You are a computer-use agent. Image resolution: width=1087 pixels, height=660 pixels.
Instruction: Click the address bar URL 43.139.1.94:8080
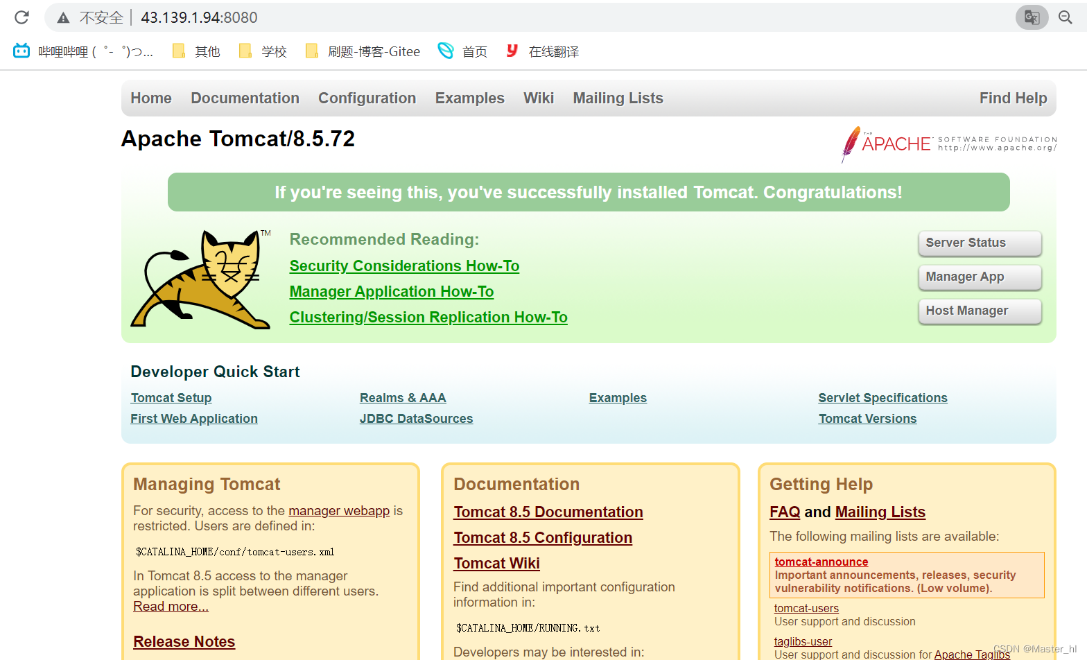pyautogui.click(x=199, y=17)
